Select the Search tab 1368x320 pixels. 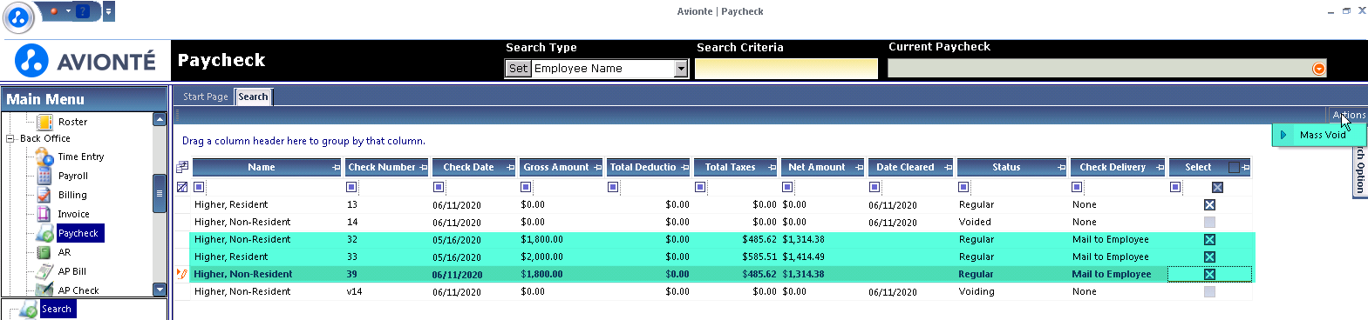point(254,97)
